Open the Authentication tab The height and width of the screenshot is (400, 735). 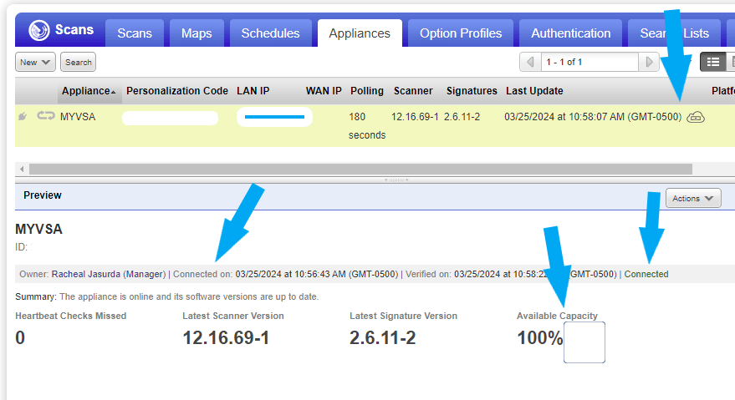[x=570, y=33]
